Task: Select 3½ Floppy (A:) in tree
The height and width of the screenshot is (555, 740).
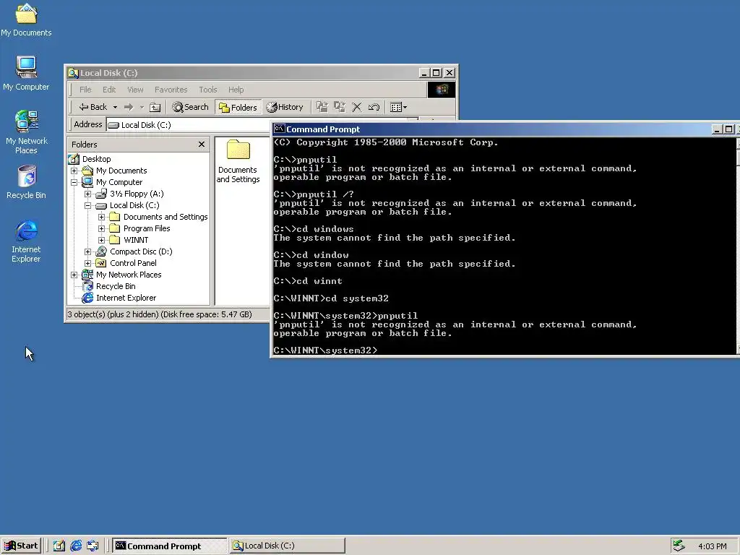Action: point(137,194)
